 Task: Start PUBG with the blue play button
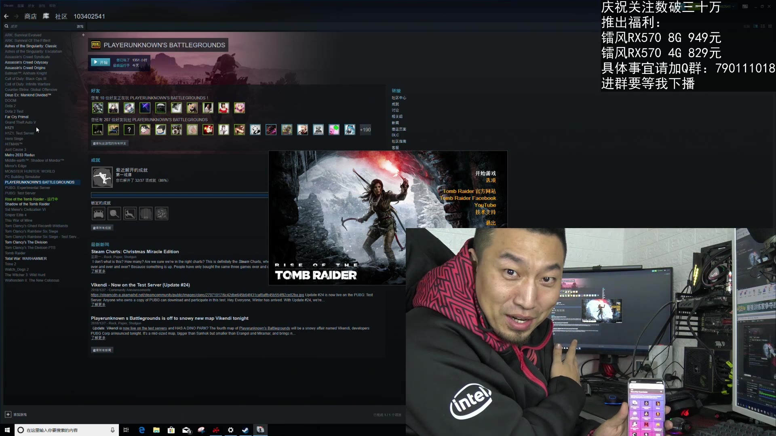101,62
